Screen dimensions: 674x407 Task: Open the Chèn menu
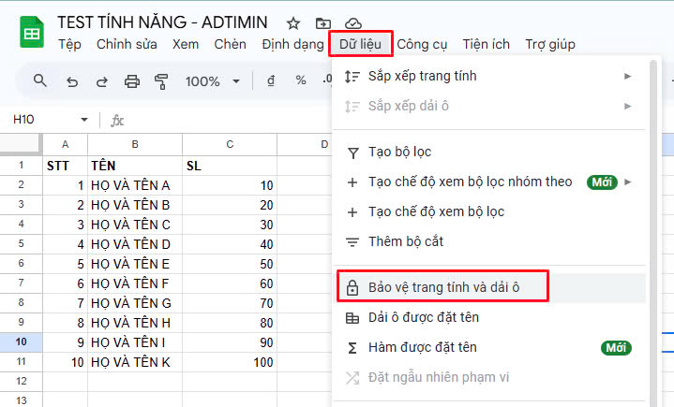point(230,44)
